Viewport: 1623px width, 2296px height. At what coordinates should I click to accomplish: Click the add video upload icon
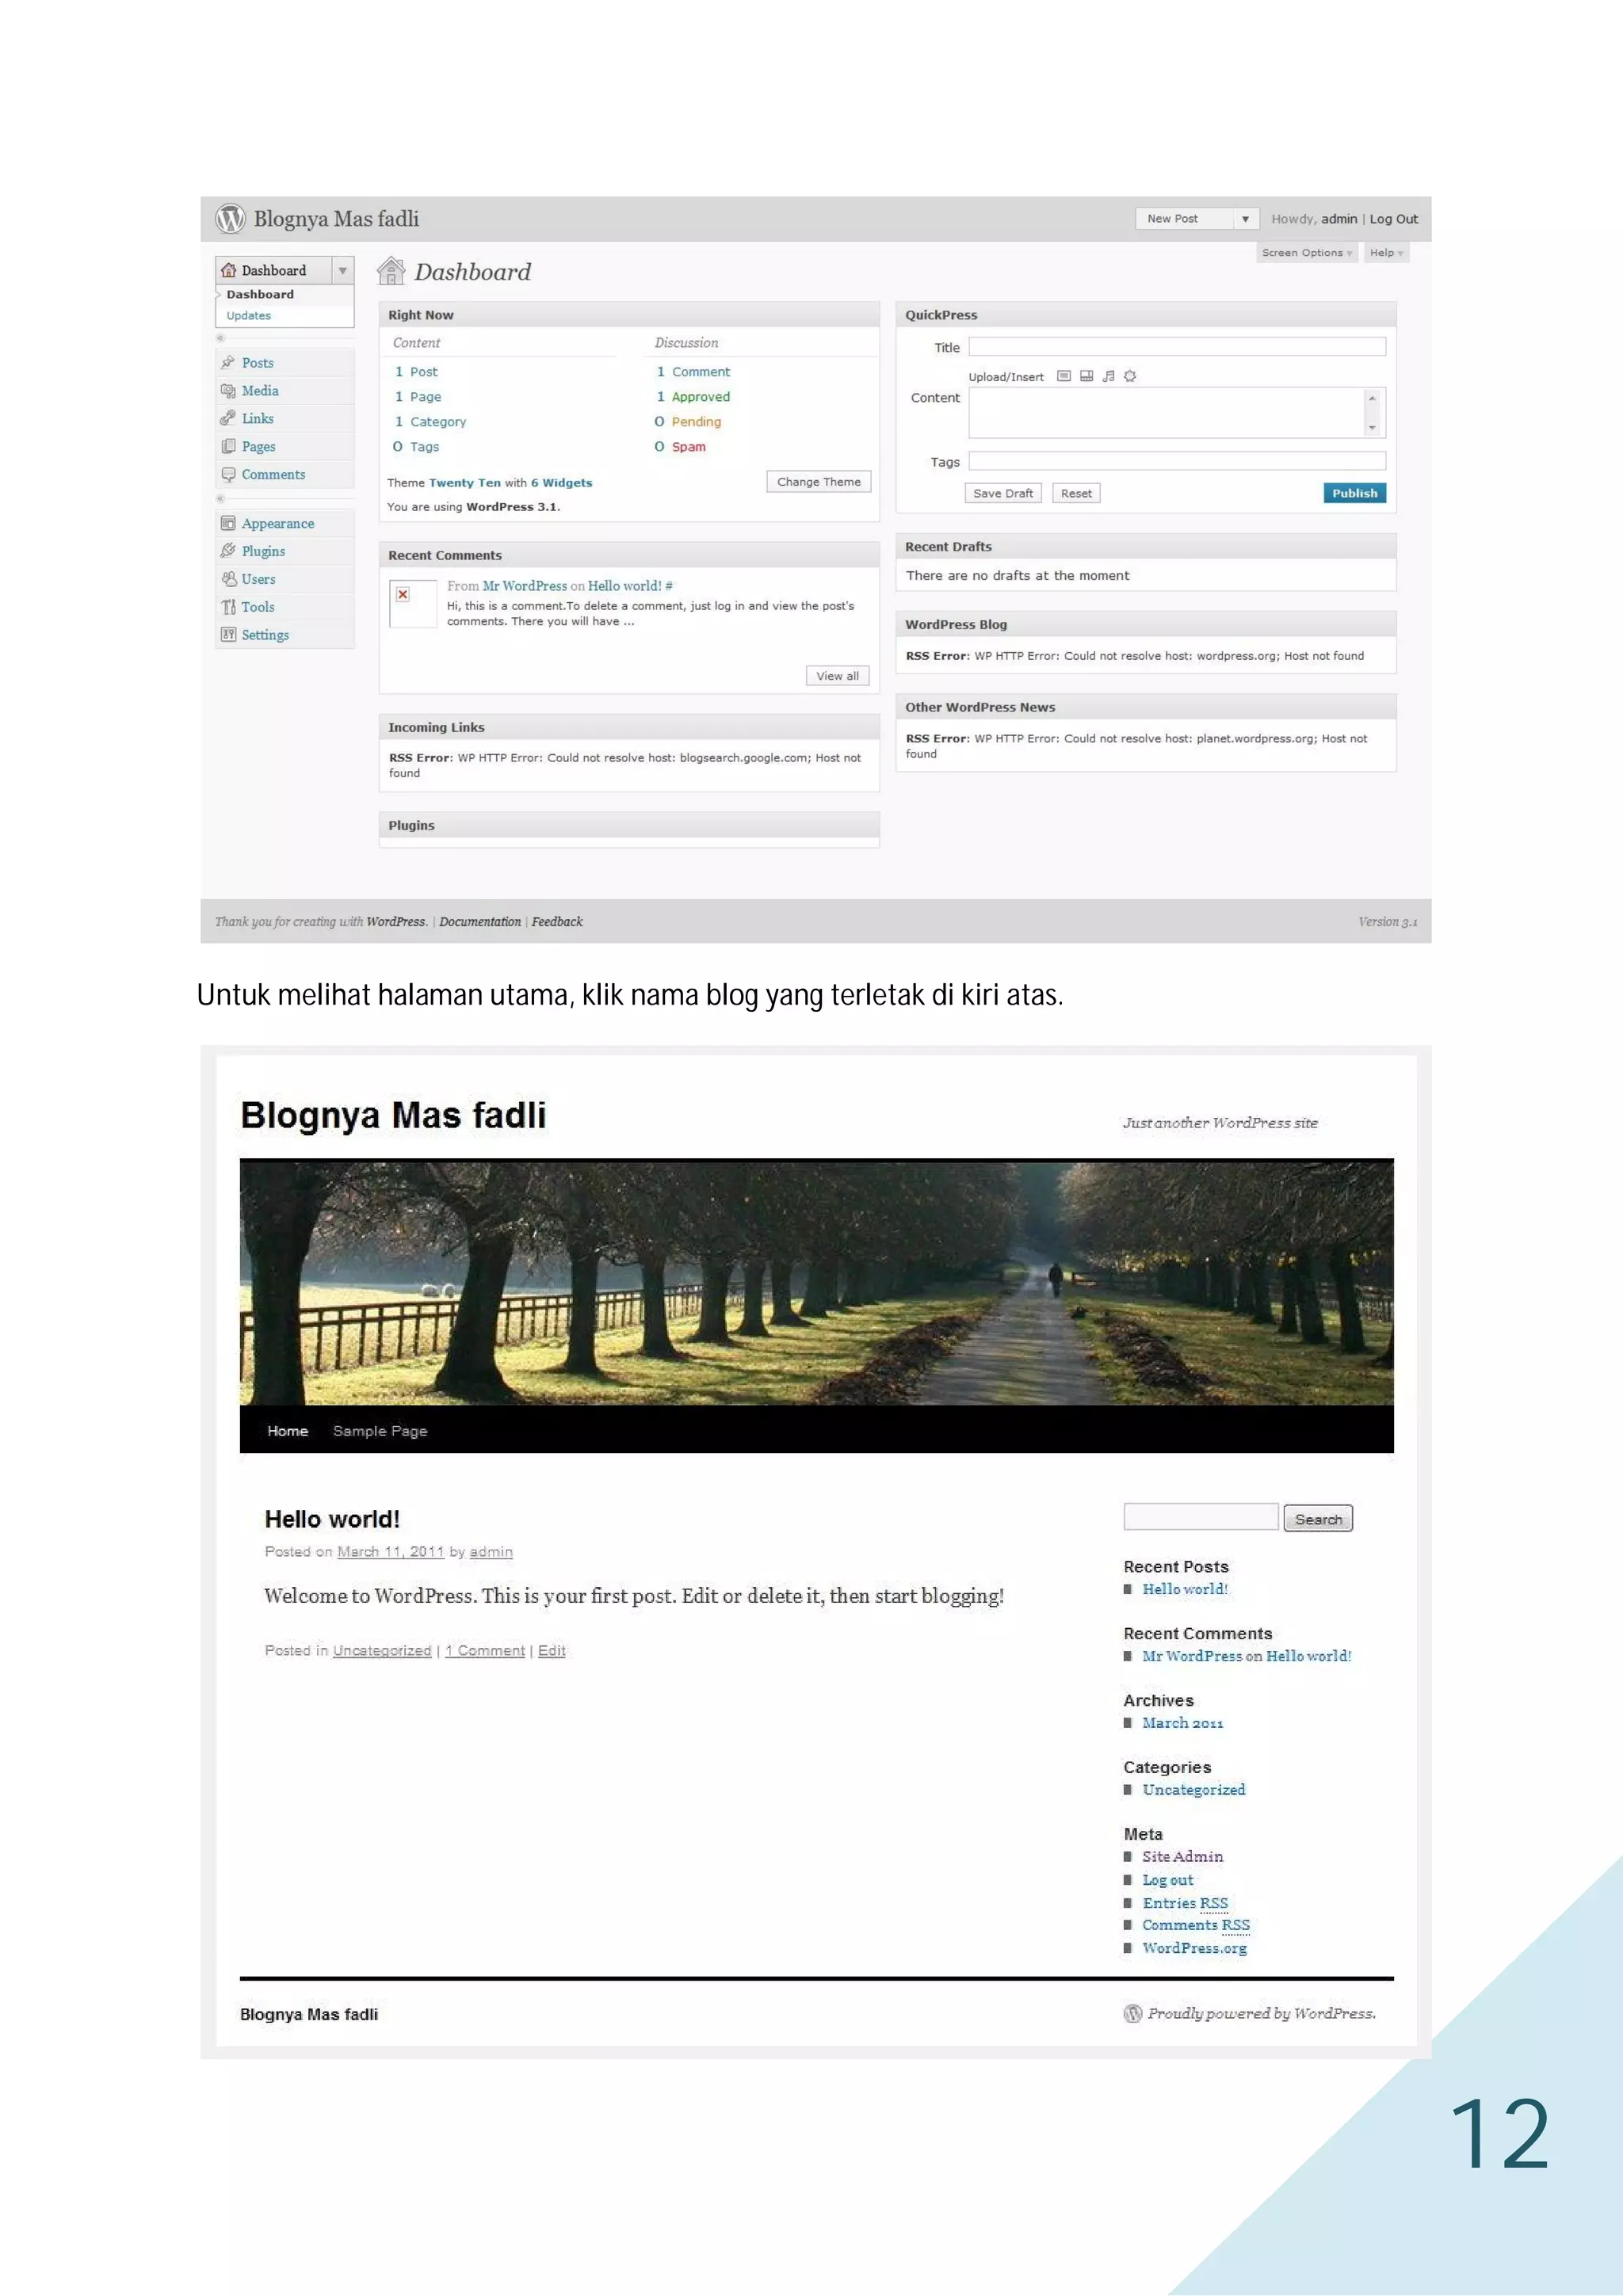click(x=1086, y=376)
